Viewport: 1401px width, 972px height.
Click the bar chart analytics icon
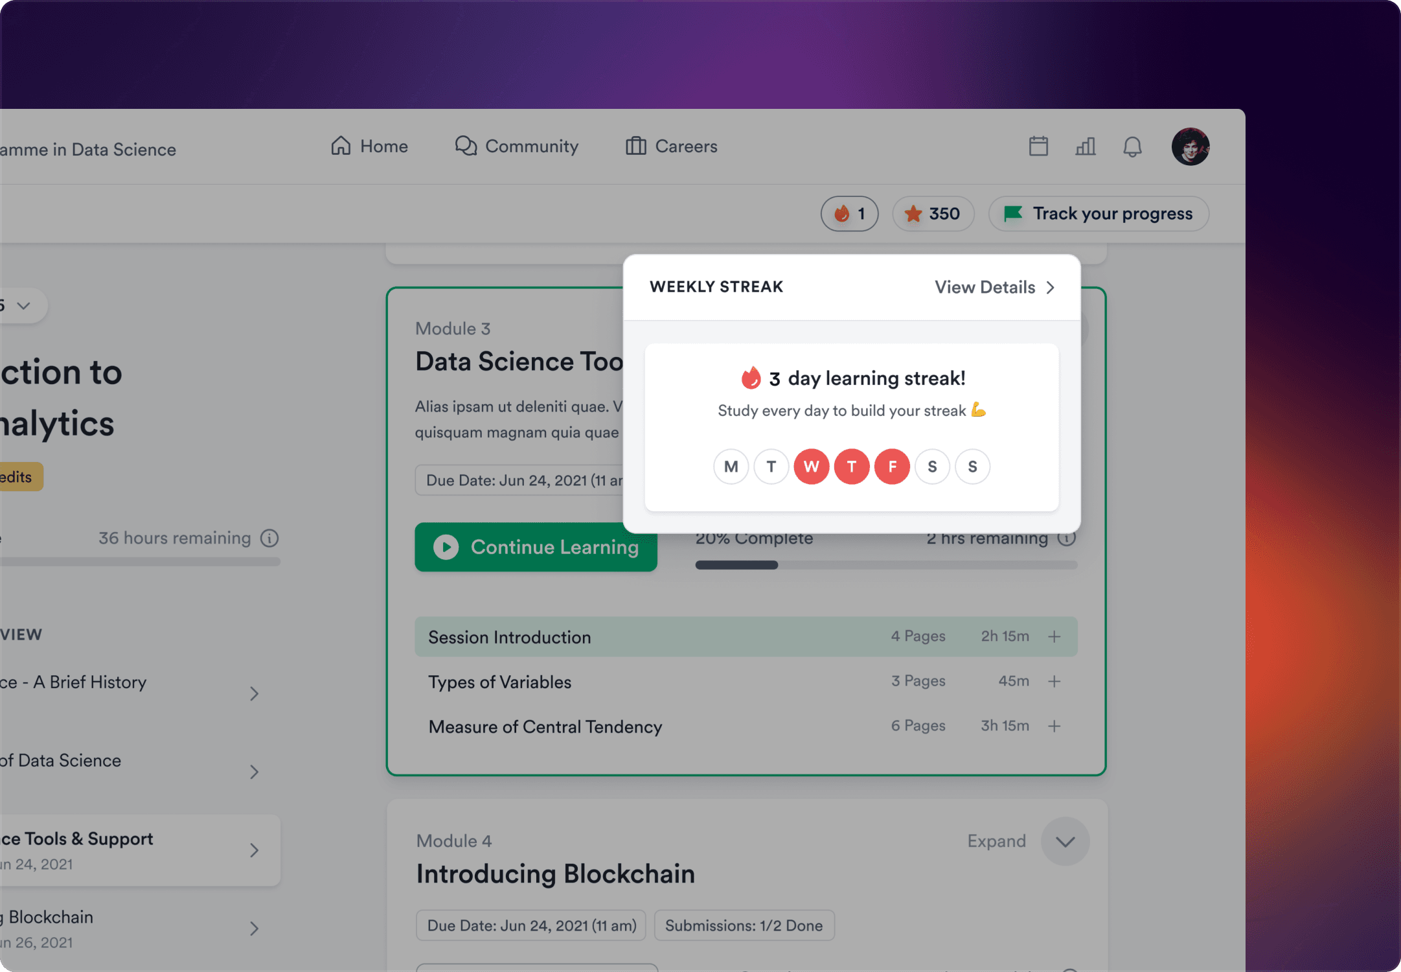point(1086,146)
